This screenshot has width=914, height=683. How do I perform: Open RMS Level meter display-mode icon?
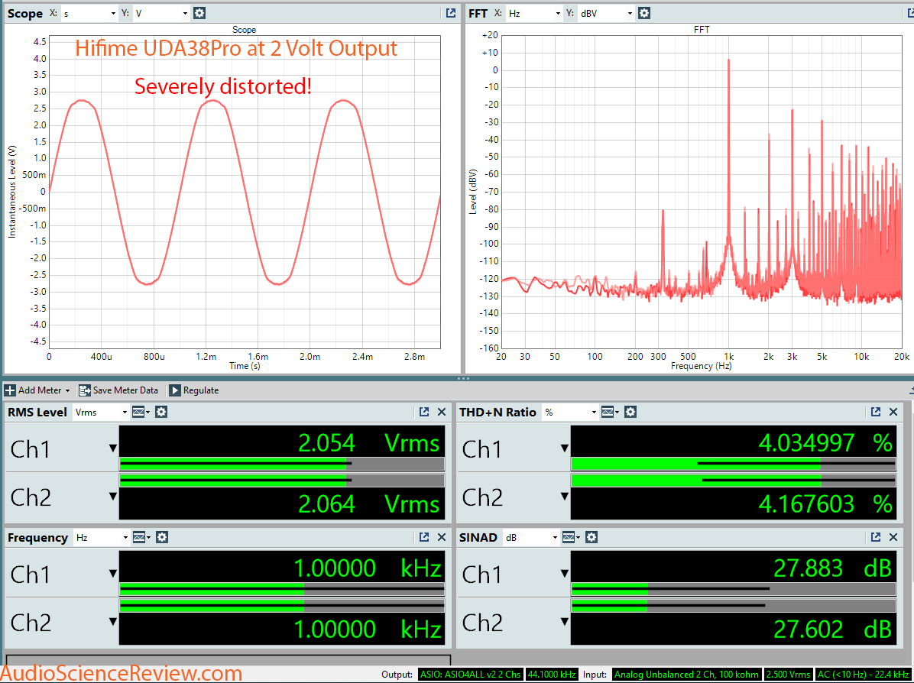141,412
